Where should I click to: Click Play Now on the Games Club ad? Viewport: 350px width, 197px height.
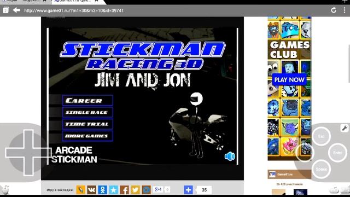289,80
